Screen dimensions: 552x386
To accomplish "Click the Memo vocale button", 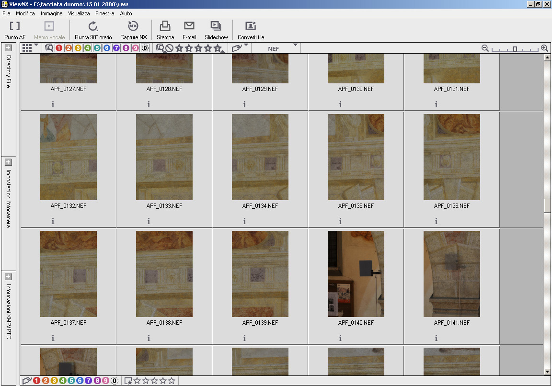I will tap(49, 30).
